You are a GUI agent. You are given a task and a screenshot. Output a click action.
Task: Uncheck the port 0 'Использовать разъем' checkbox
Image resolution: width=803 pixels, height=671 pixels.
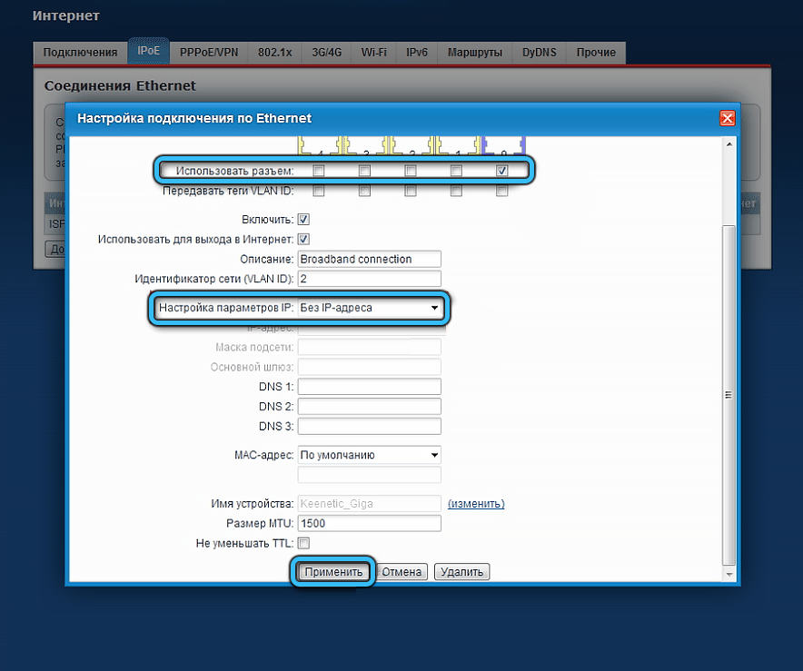pos(501,171)
